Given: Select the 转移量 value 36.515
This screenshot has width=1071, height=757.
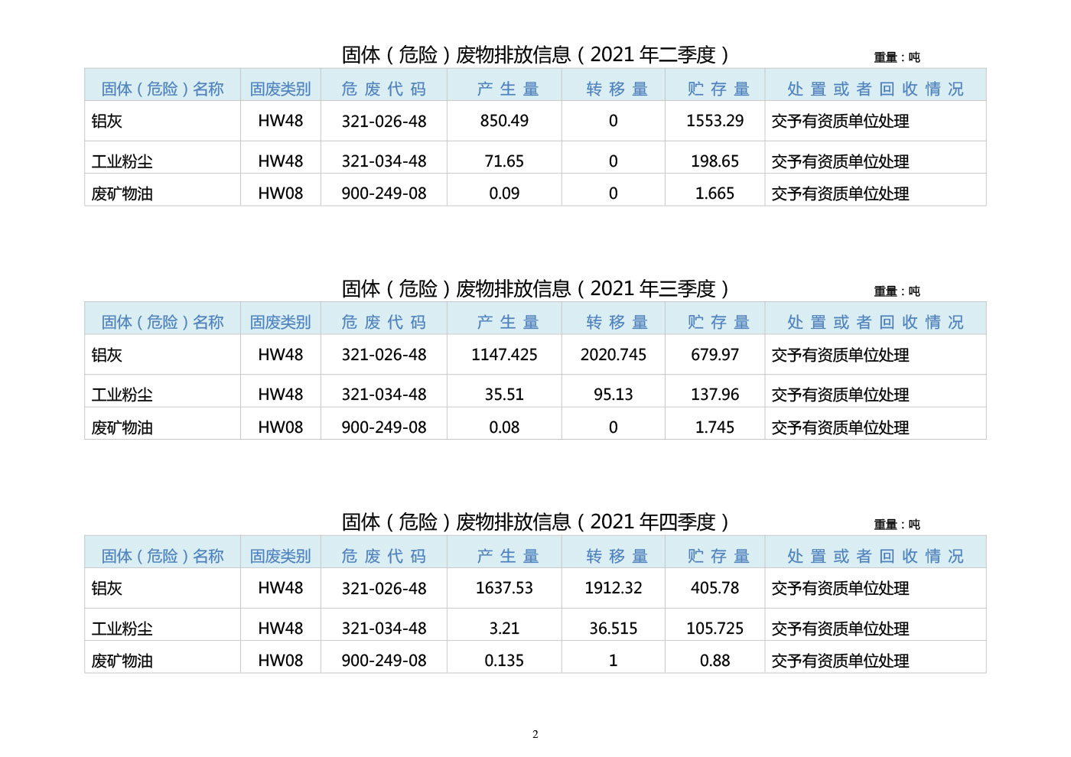Looking at the screenshot, I should pos(613,629).
